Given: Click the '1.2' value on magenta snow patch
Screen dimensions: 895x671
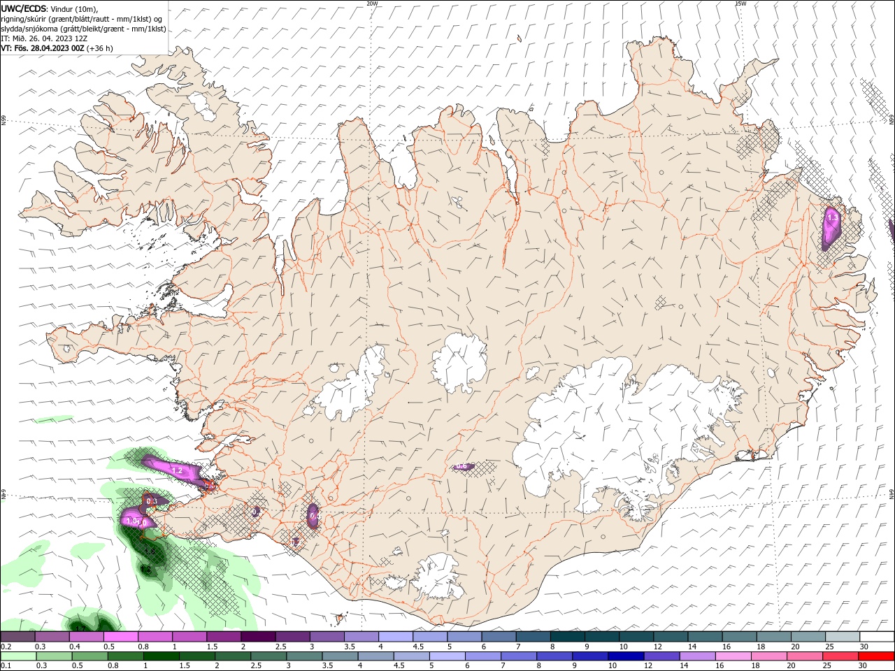Looking at the screenshot, I should click(x=177, y=470).
